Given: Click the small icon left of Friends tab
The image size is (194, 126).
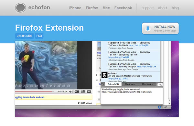Looking at the screenshot, I should pos(103,84).
